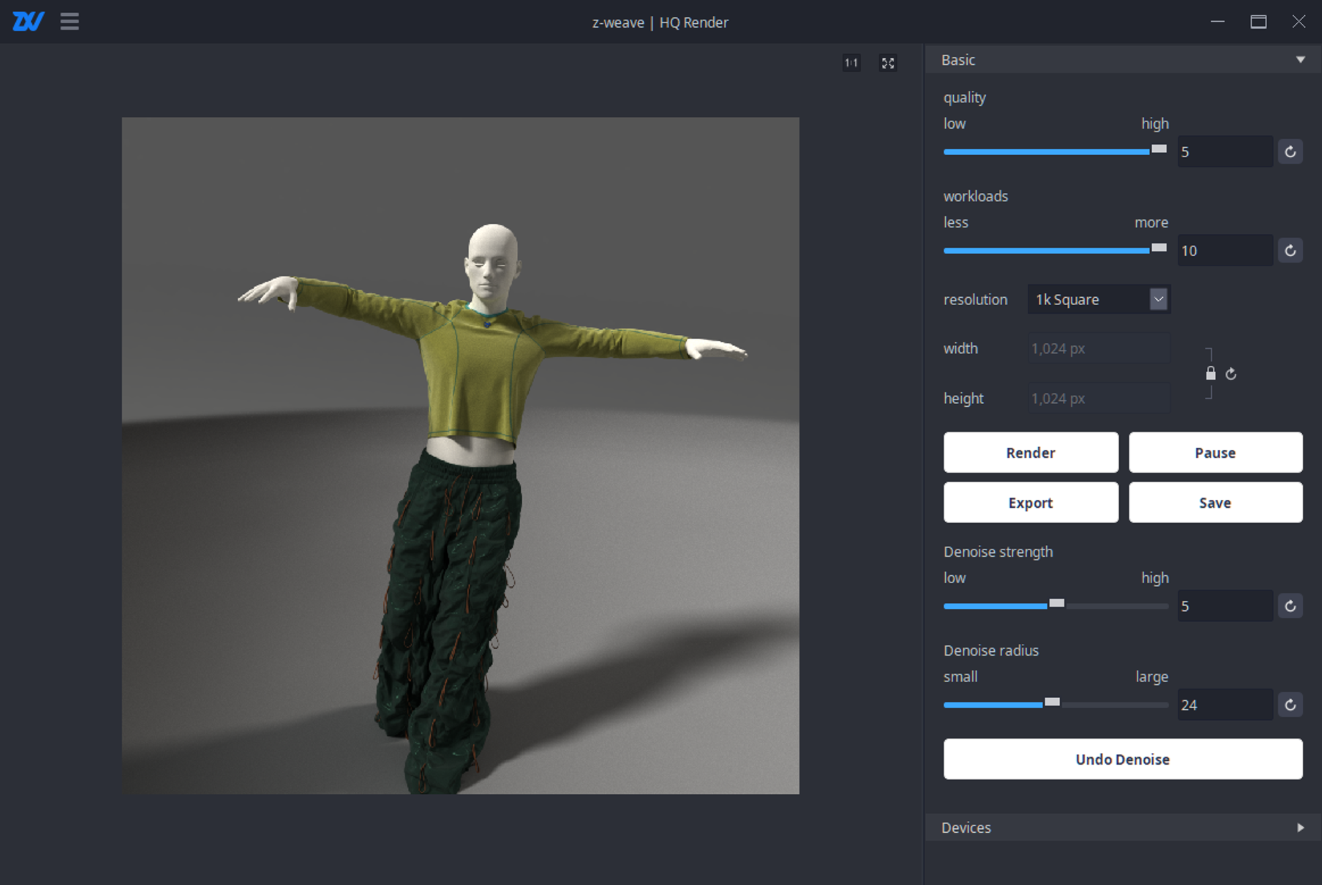The image size is (1322, 885).
Task: Click the Denoise strength slider handle
Action: (1057, 603)
